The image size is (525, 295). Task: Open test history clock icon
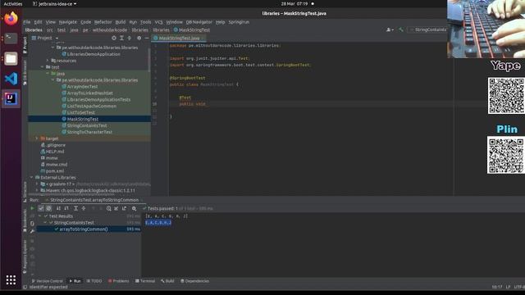pos(109,208)
